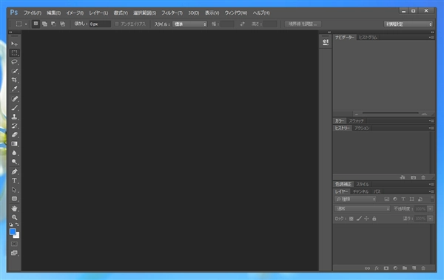The height and width of the screenshot is (280, 444).
Task: Toggle lock layer position
Action: tap(366, 219)
